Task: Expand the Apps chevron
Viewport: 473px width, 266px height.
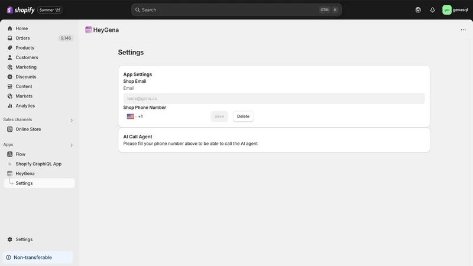Action: click(72, 145)
